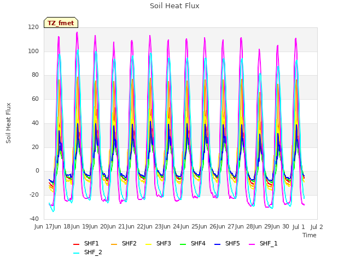
Task: Click the Jun 28 x-axis tick label
Action: 244,226
